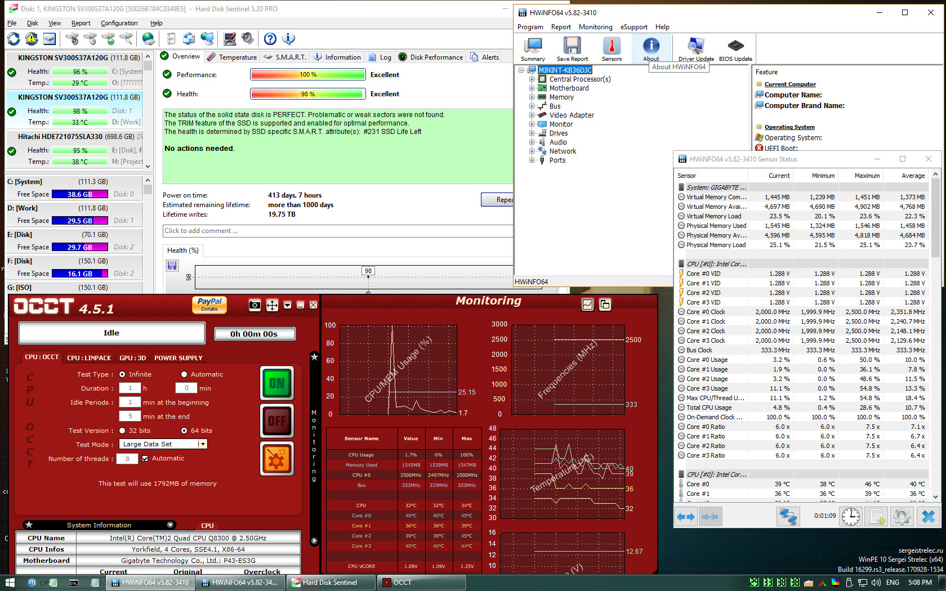Click the notepad report icon in Hard Disk Sentinel
946x591 pixels.
pos(171,39)
